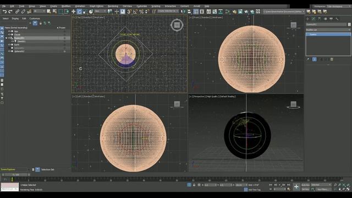
Task: Toggle Percent Snap in the toolbar
Action: (x=141, y=12)
